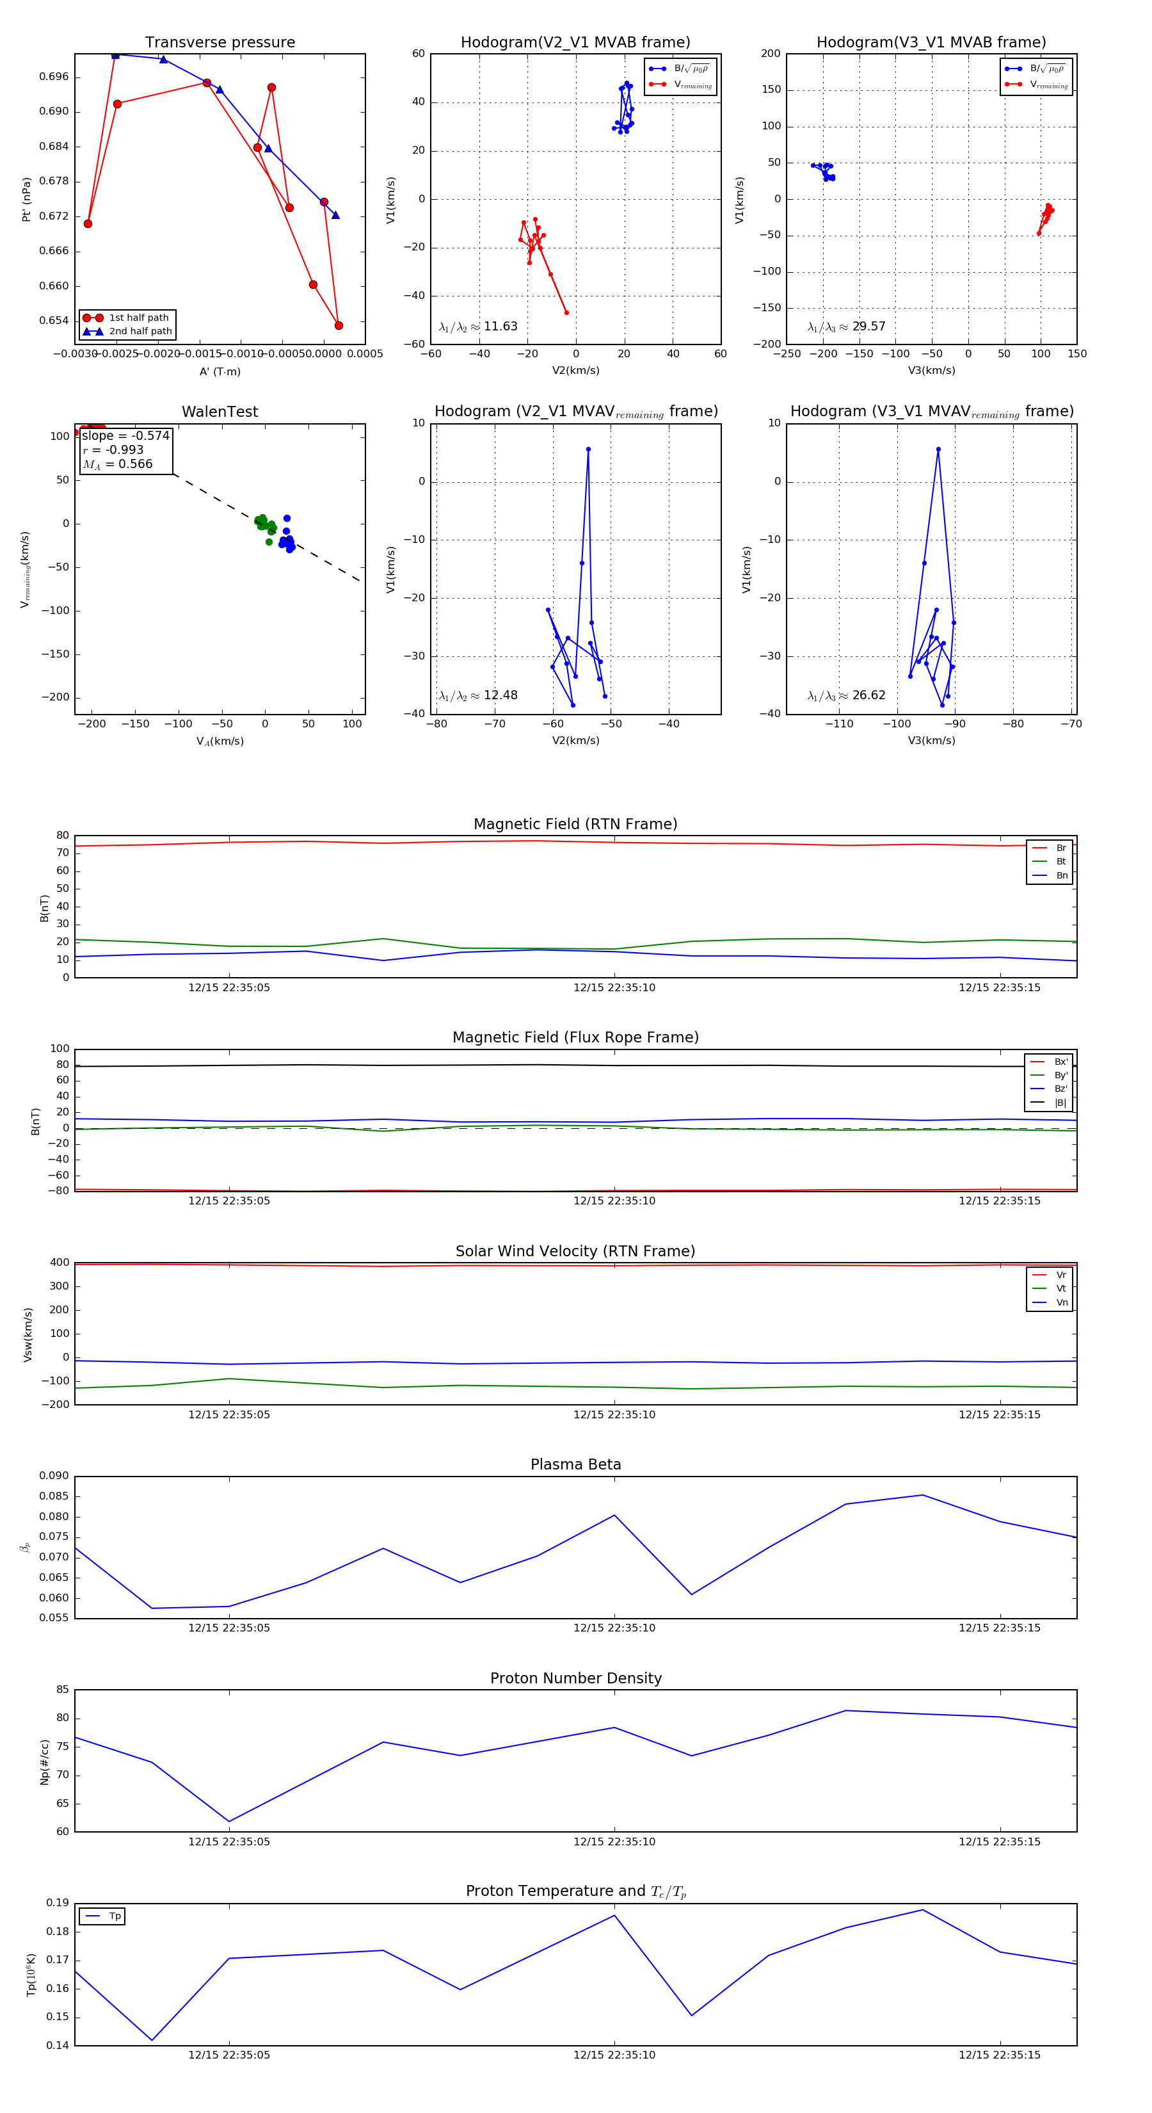Click the Bz' legend label
The height and width of the screenshot is (2113, 1152).
click(x=1061, y=1089)
